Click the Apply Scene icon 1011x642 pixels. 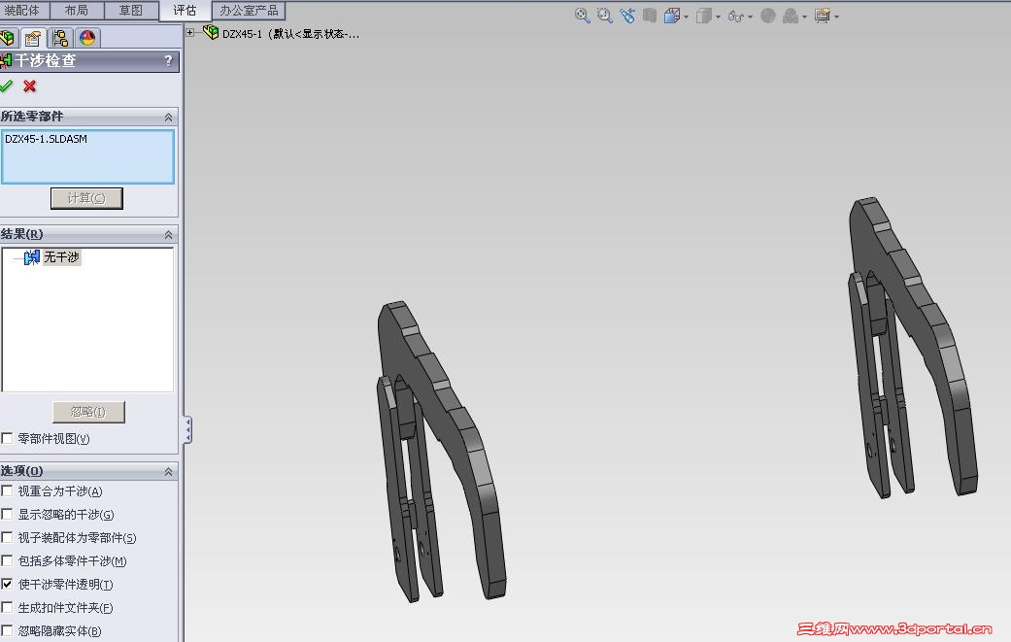(790, 17)
